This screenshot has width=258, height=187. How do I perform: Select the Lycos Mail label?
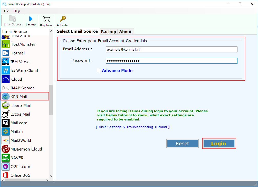[x=20, y=114]
